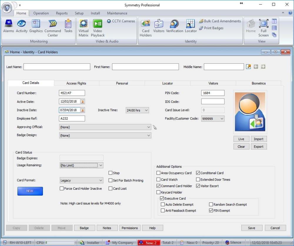The width and height of the screenshot is (294, 246).
Task: Click the Last Name input field
Action: (x=57, y=67)
